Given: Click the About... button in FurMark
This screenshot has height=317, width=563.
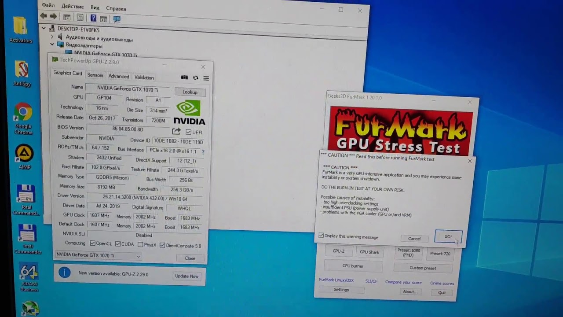Looking at the screenshot, I should 410,292.
